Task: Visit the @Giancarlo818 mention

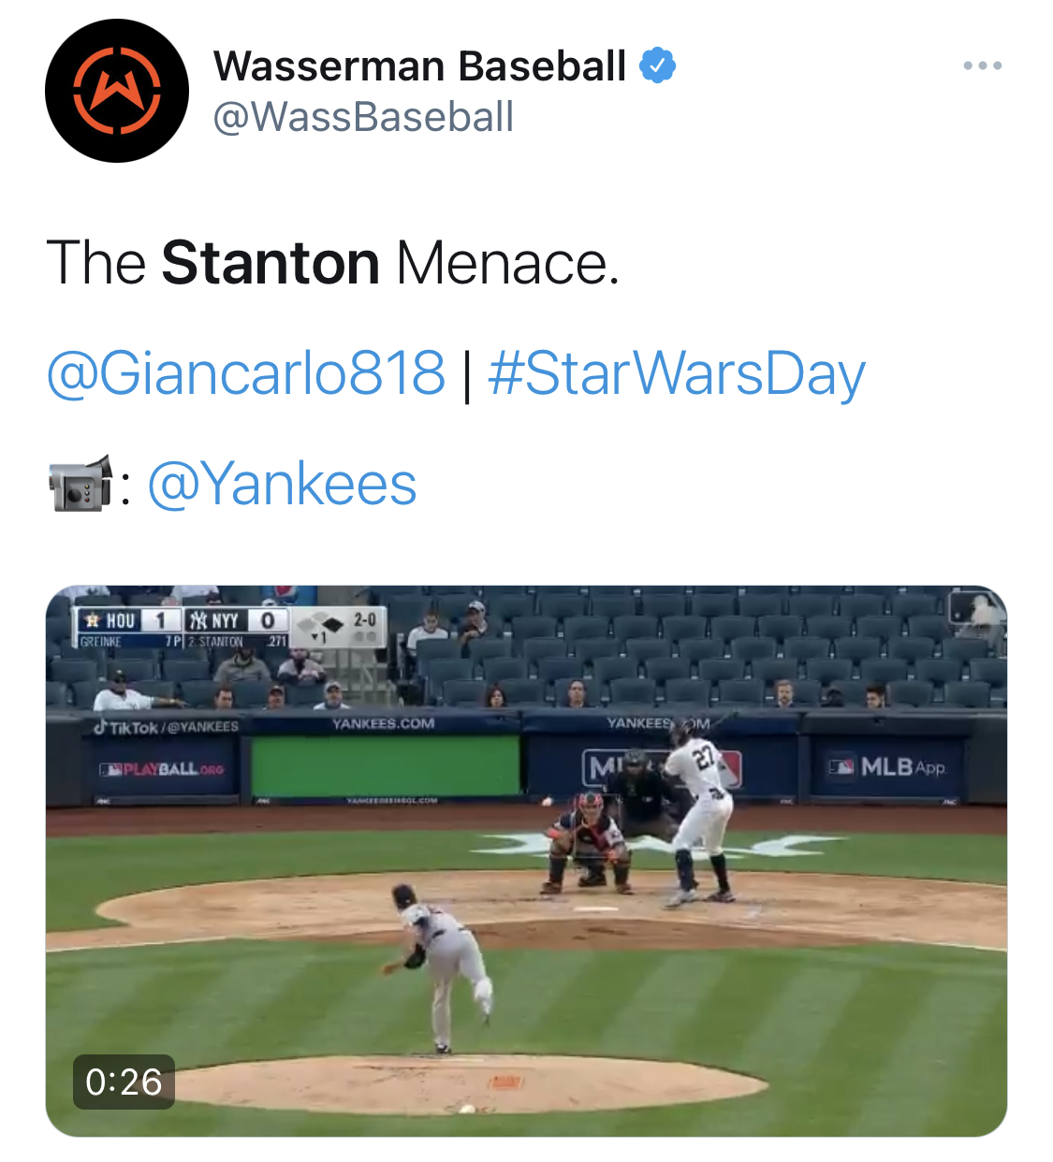Action: [245, 372]
